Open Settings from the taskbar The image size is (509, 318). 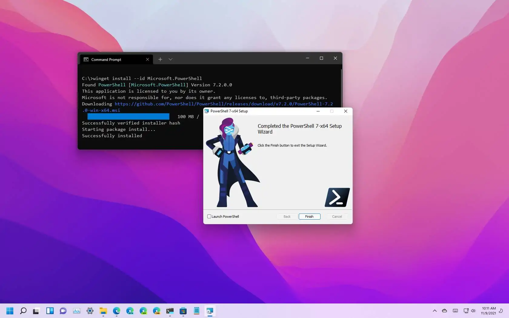tap(90, 311)
